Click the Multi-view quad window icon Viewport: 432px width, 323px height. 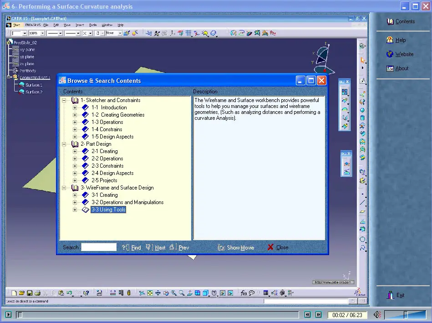click(x=198, y=293)
